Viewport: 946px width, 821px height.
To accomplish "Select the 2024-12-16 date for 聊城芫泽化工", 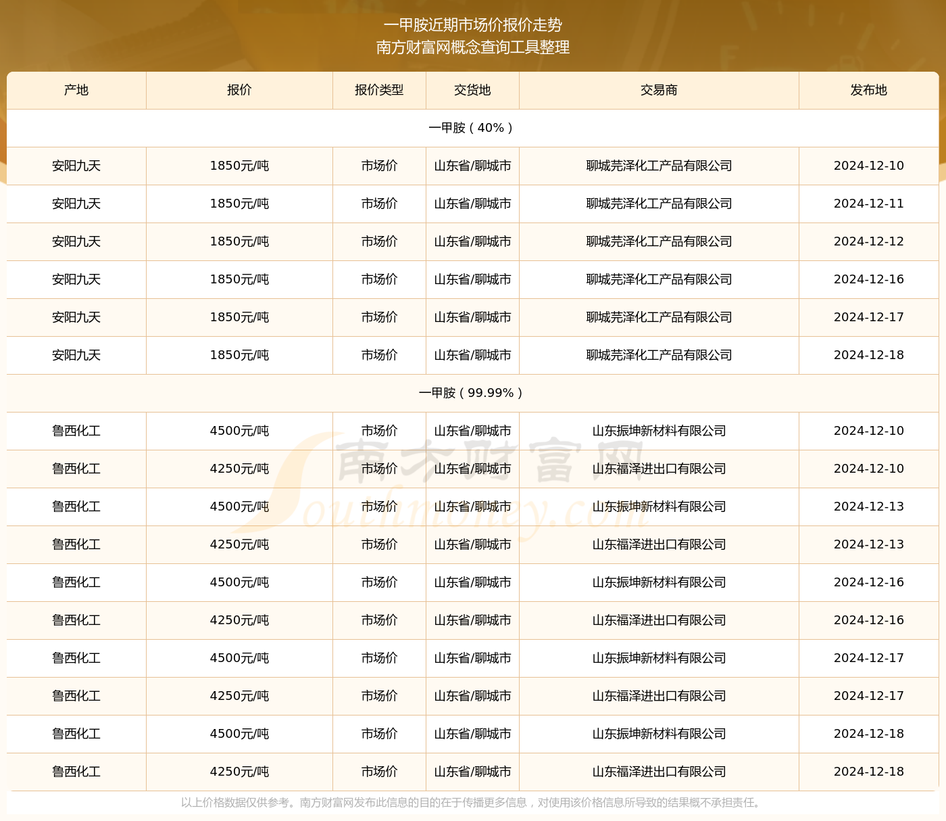I will tap(869, 279).
